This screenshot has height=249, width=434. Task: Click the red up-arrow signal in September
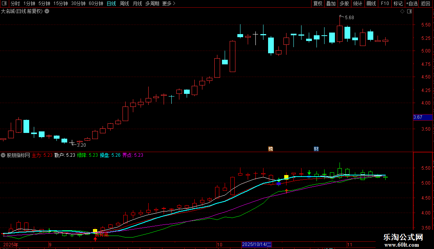95,239
